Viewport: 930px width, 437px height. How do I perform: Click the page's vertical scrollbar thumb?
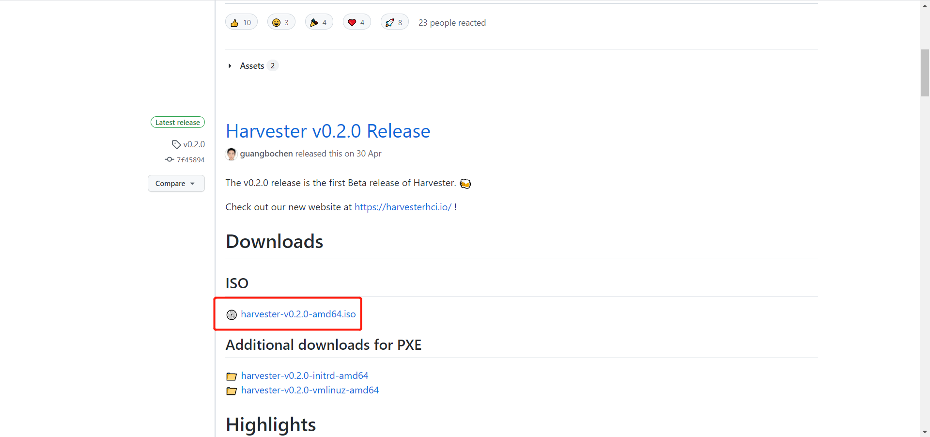[x=925, y=73]
